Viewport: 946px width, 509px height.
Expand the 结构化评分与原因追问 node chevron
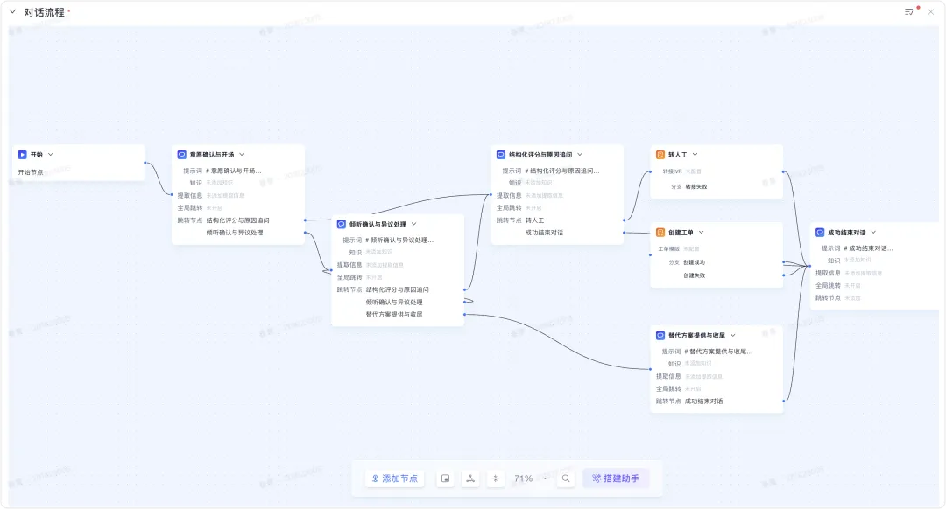pos(580,155)
